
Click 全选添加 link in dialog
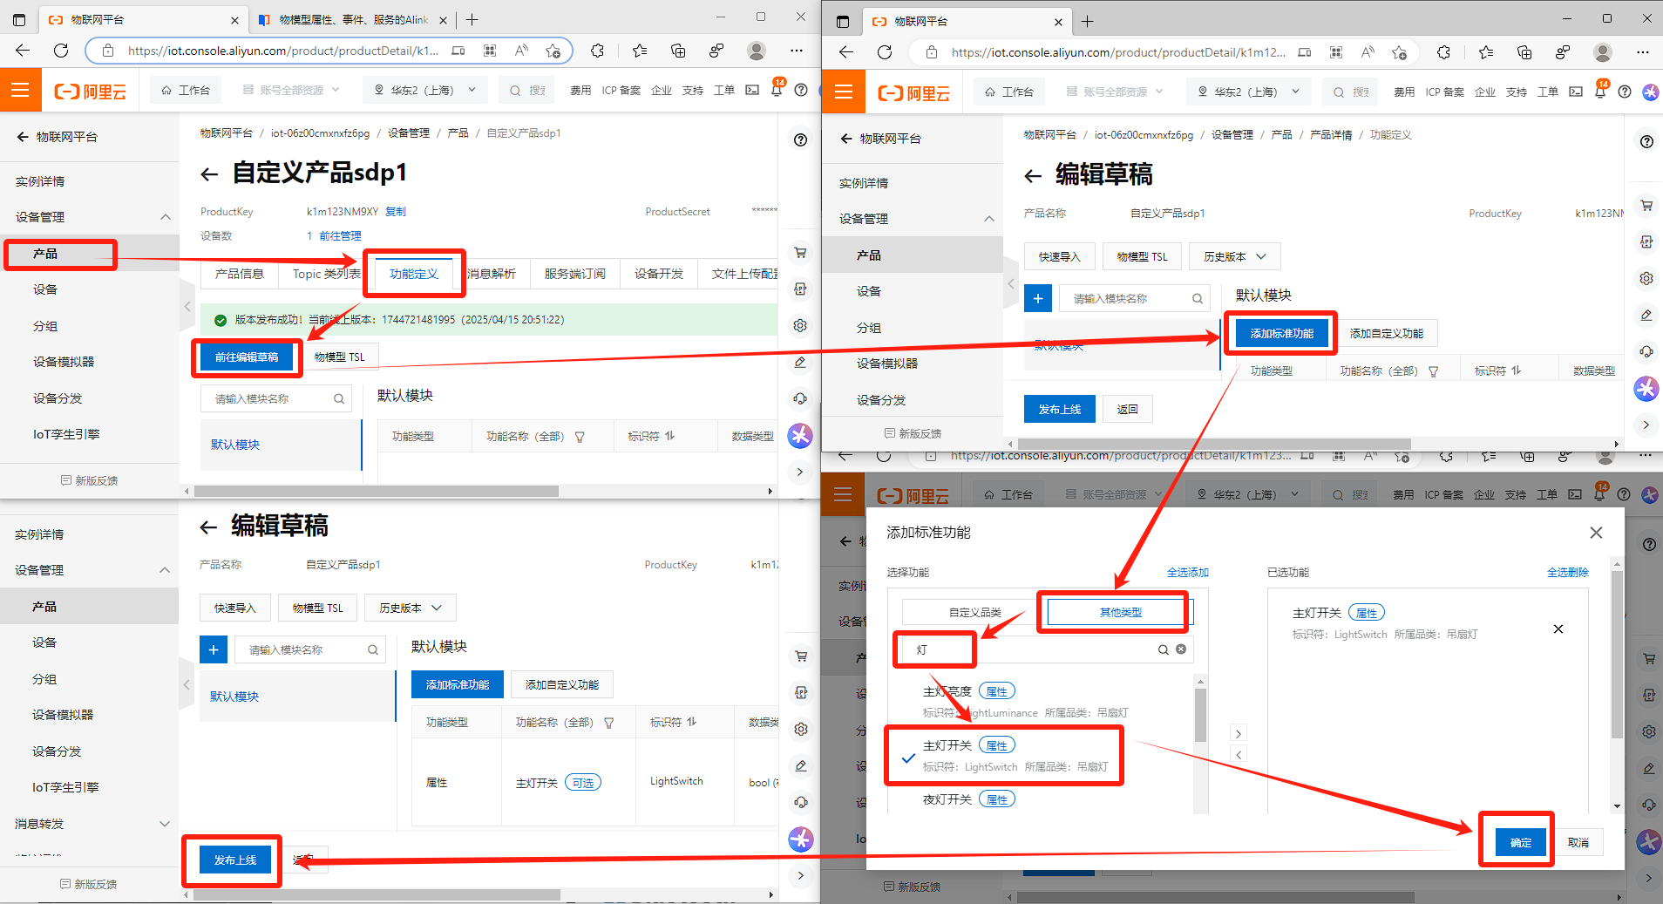[x=1188, y=573]
